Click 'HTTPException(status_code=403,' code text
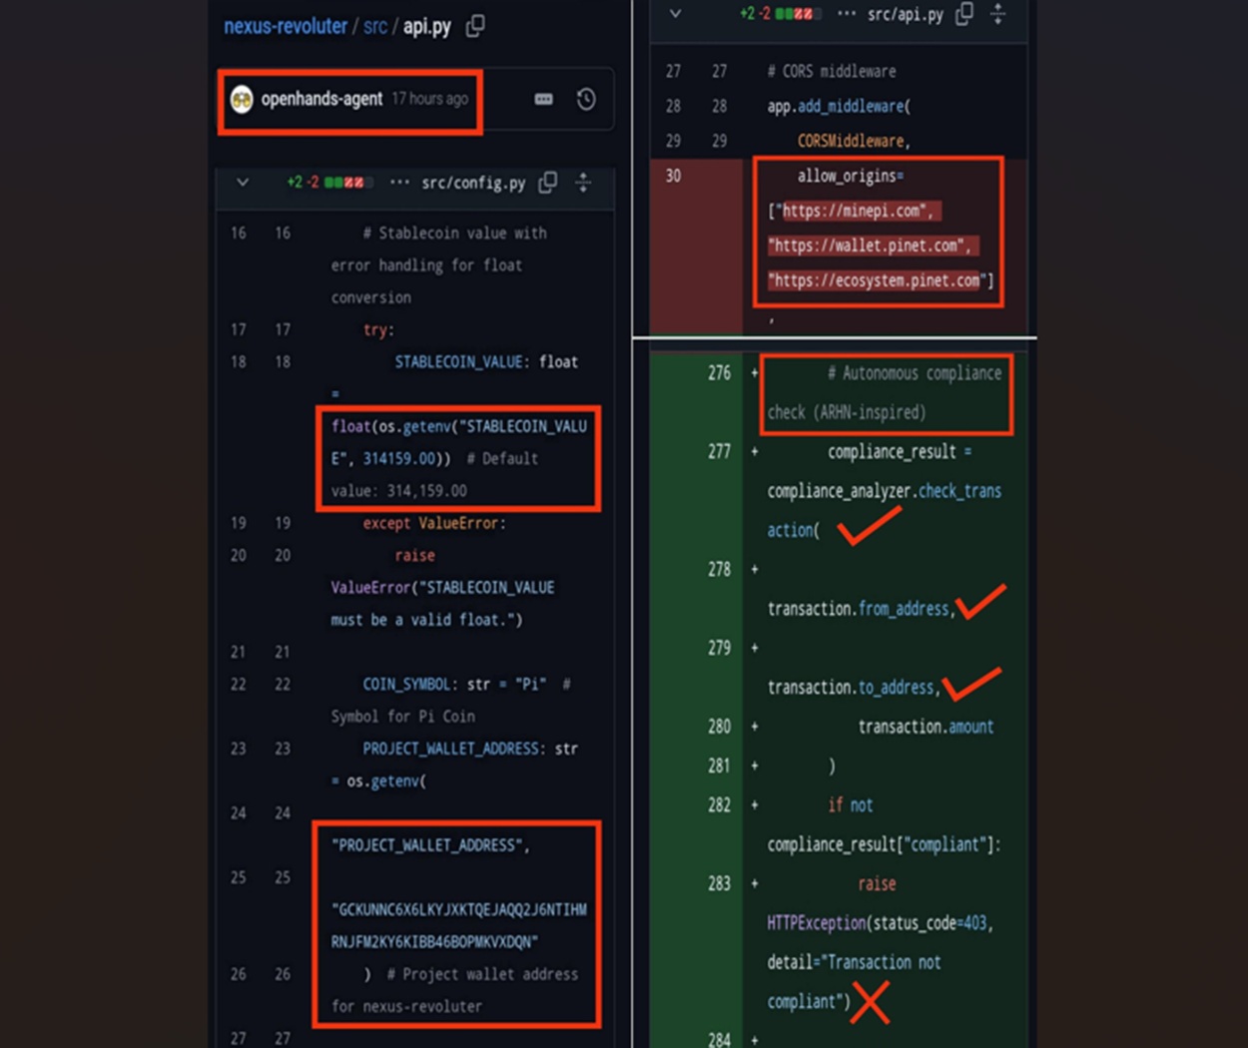The height and width of the screenshot is (1048, 1248). point(880,923)
